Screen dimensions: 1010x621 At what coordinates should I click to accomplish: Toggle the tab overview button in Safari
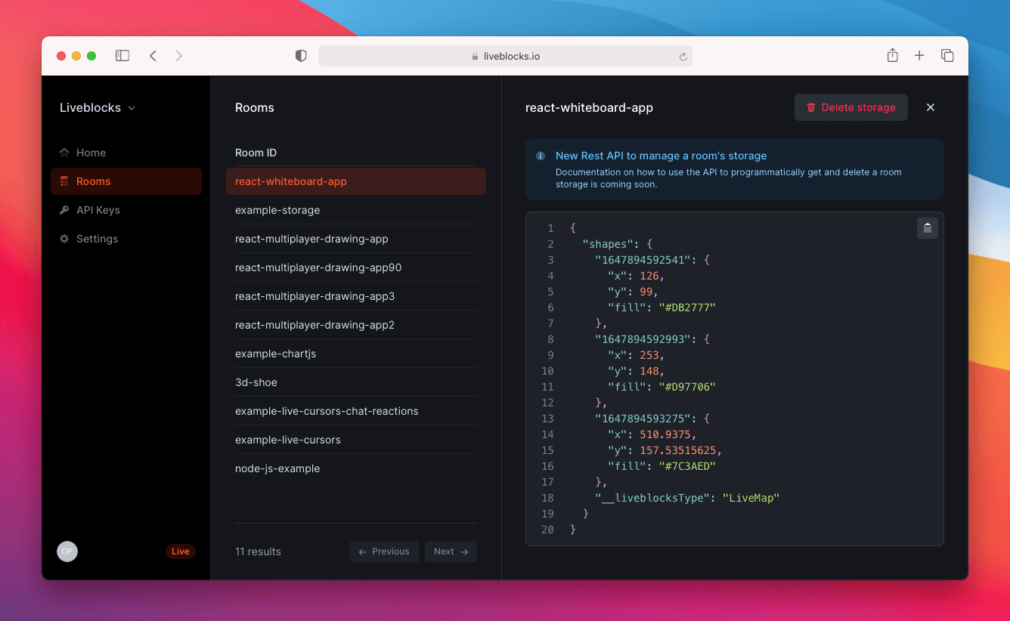click(x=947, y=55)
